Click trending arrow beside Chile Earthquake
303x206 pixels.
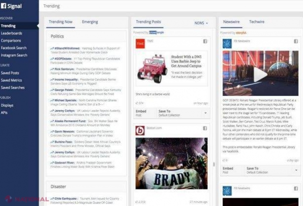coord(52,199)
